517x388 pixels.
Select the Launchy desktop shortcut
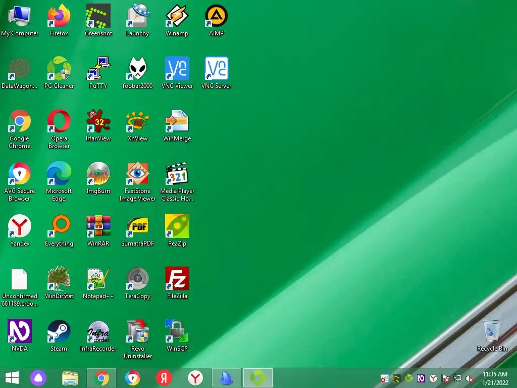(x=137, y=20)
